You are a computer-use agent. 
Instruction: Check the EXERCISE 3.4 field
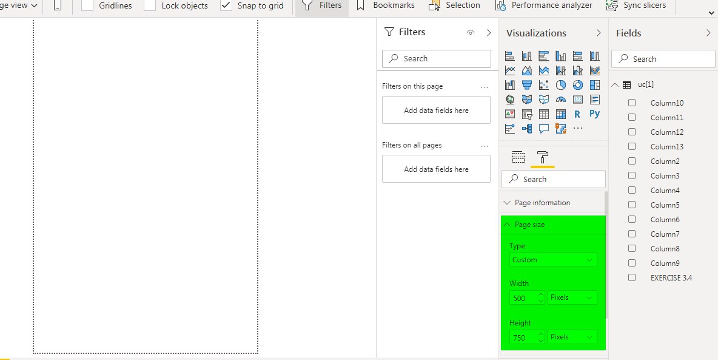click(x=632, y=277)
